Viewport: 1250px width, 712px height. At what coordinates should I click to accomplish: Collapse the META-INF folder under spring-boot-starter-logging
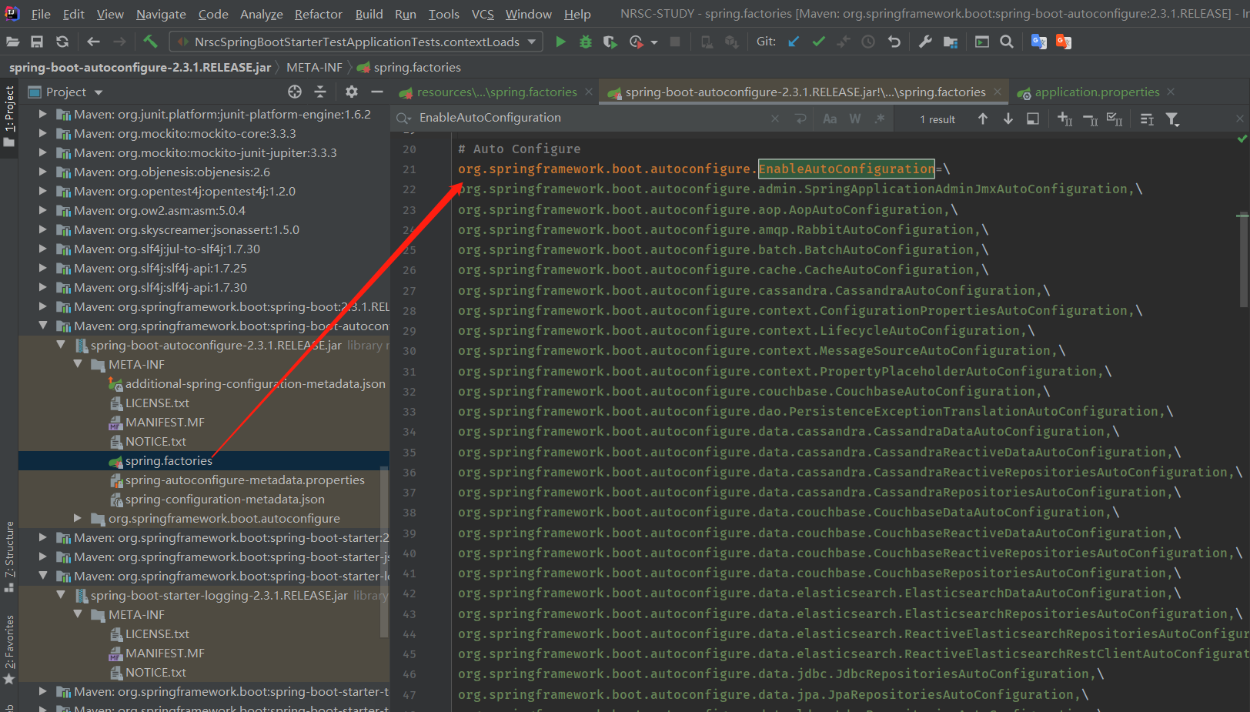(76, 614)
